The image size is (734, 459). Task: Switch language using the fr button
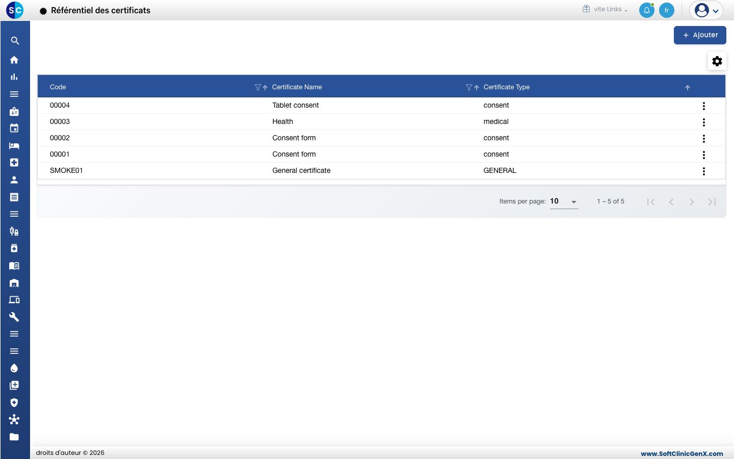(667, 10)
